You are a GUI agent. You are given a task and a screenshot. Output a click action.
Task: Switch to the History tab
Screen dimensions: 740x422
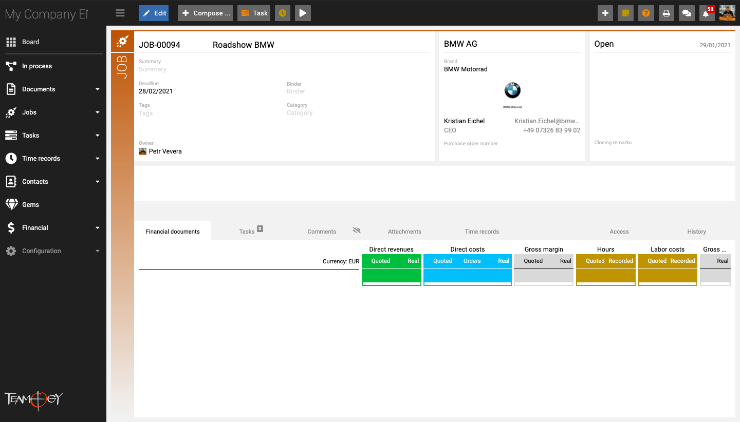coord(697,232)
